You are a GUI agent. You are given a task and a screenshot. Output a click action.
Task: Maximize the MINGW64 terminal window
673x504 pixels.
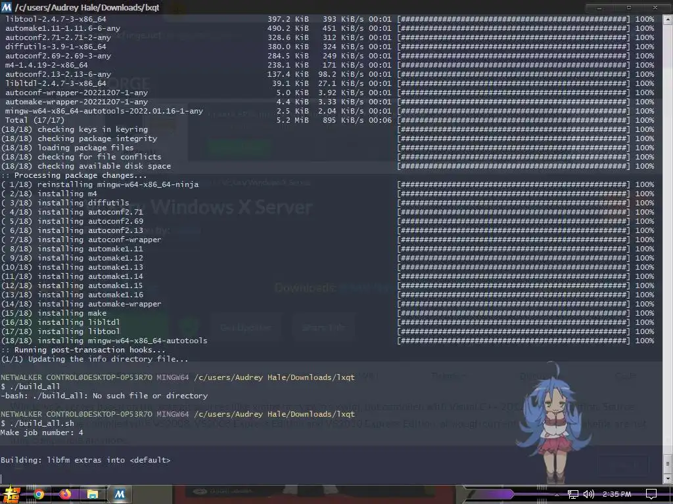tap(628, 8)
